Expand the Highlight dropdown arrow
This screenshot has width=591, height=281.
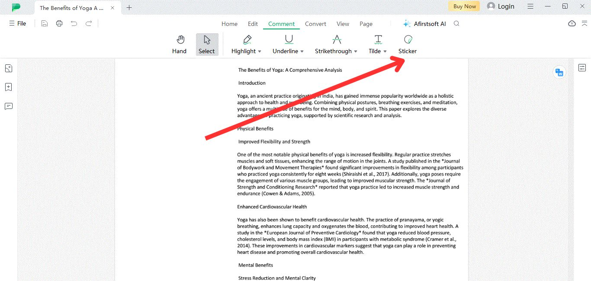pos(260,51)
